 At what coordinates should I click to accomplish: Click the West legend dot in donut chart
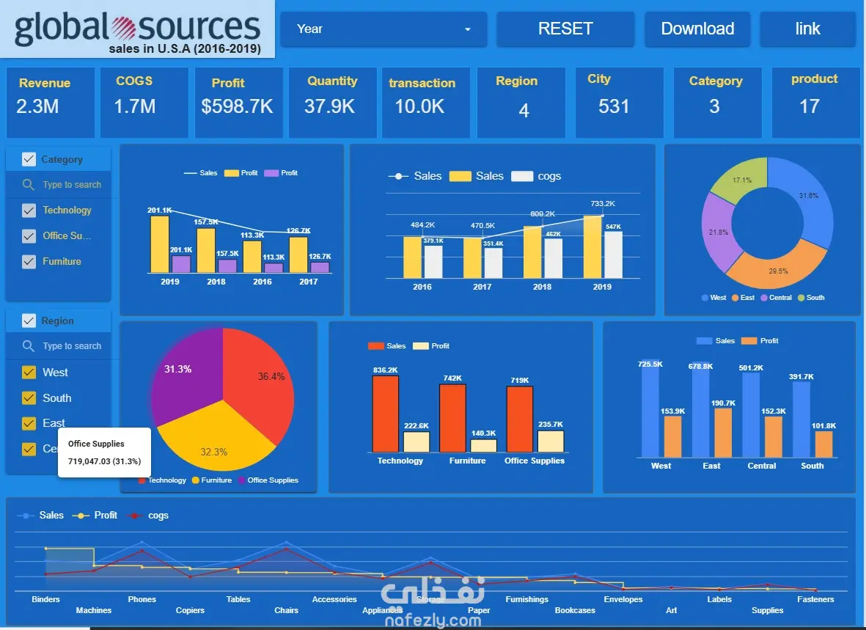[x=705, y=298]
